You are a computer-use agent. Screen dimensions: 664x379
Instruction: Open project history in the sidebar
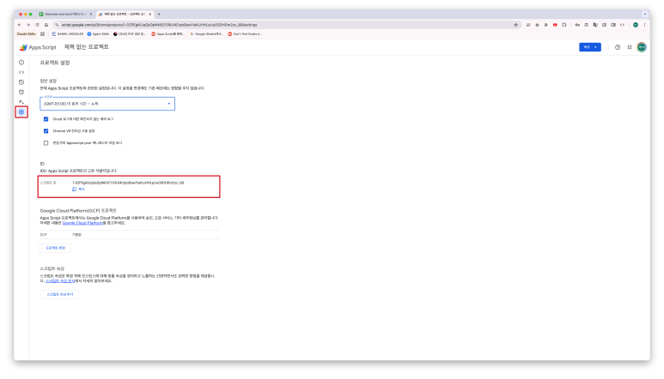(x=21, y=82)
